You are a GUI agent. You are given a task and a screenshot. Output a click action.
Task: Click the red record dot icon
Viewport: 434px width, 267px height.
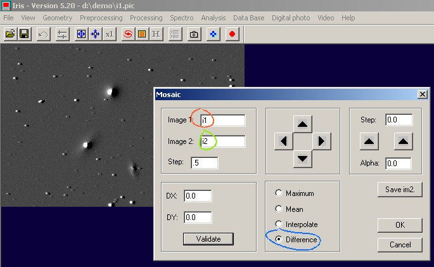233,34
